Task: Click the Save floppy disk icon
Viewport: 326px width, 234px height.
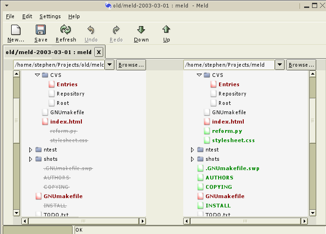Action: [x=40, y=30]
